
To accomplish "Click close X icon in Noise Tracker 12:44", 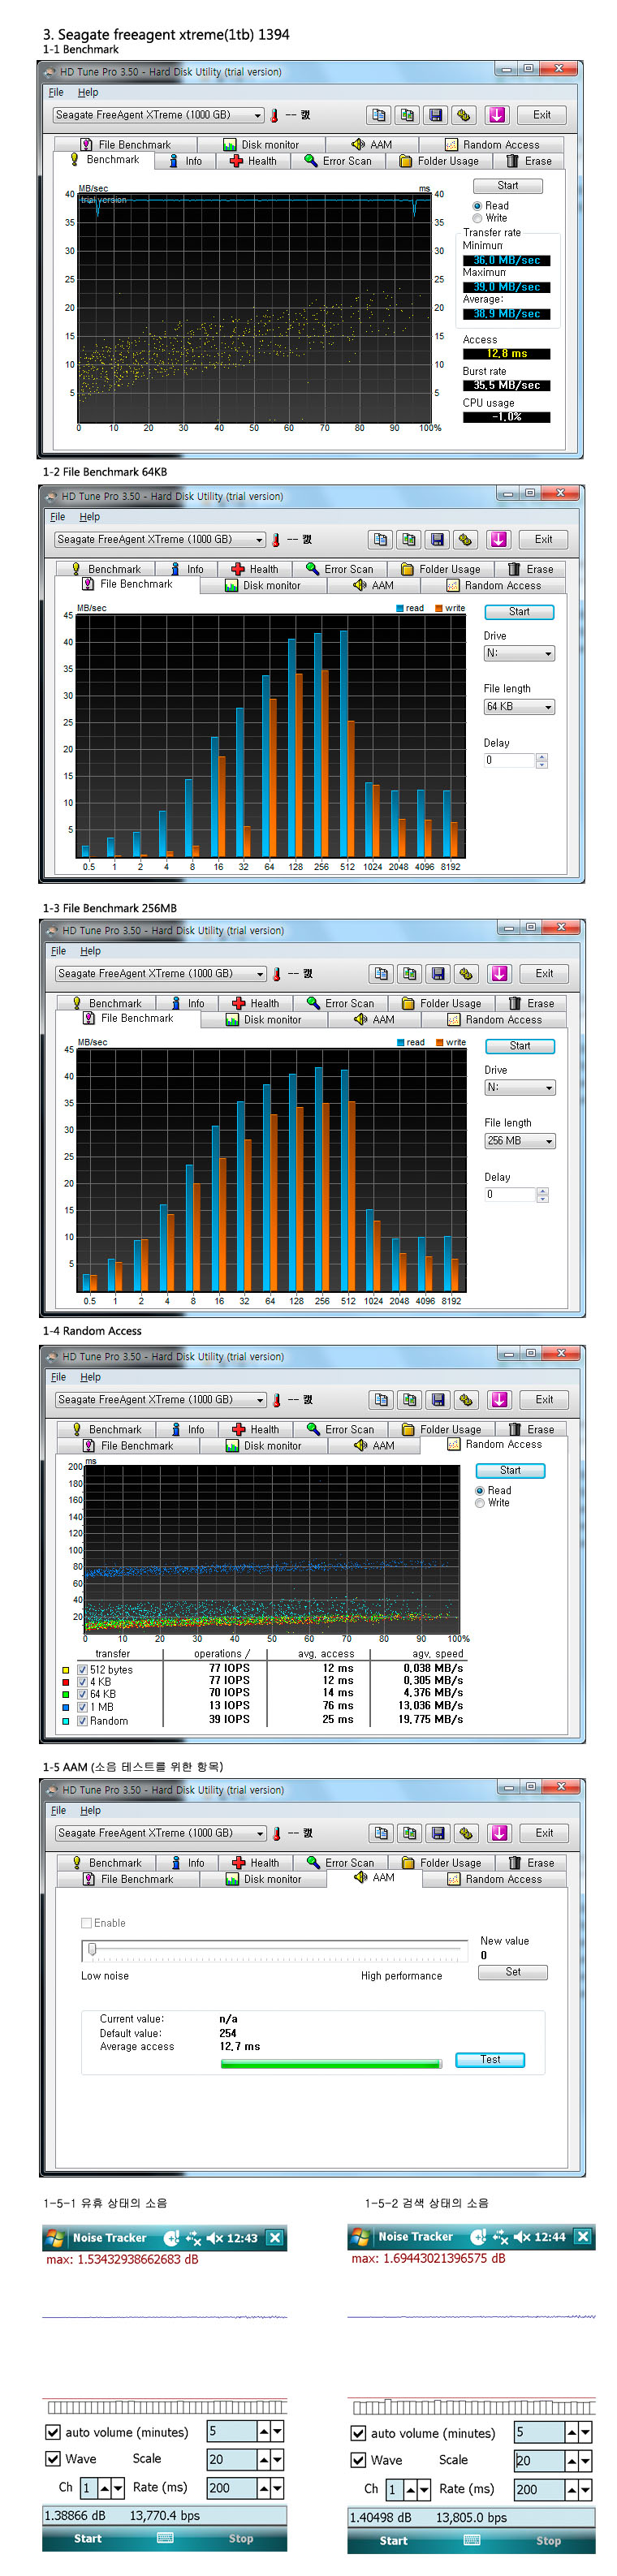I will coord(583,2236).
